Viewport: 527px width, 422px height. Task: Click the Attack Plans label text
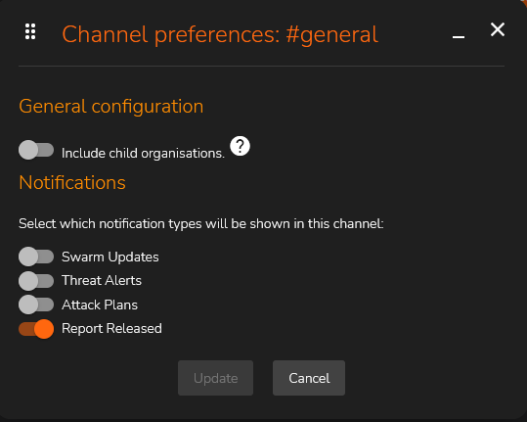[100, 305]
